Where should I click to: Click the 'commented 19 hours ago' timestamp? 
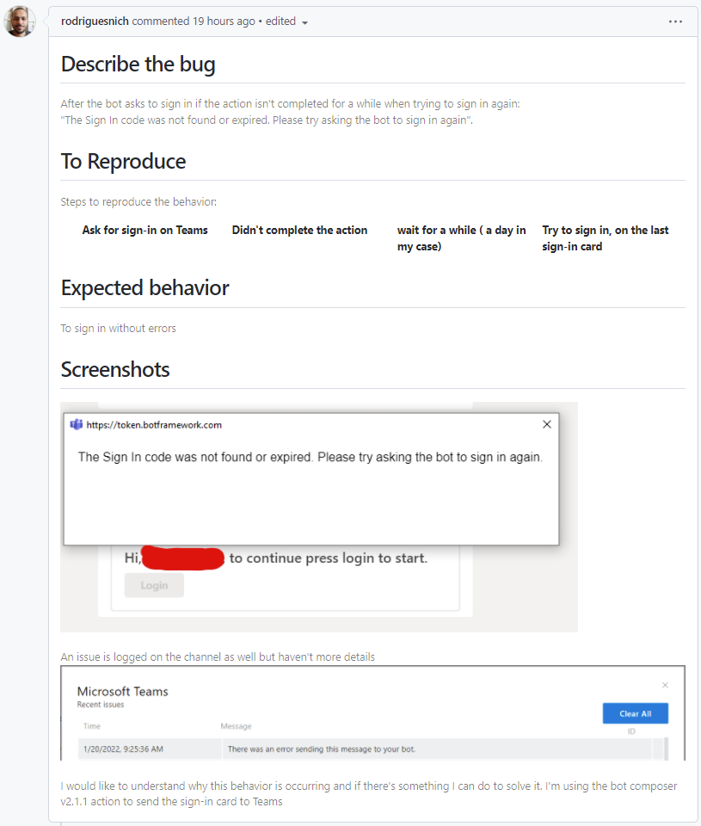(x=194, y=21)
